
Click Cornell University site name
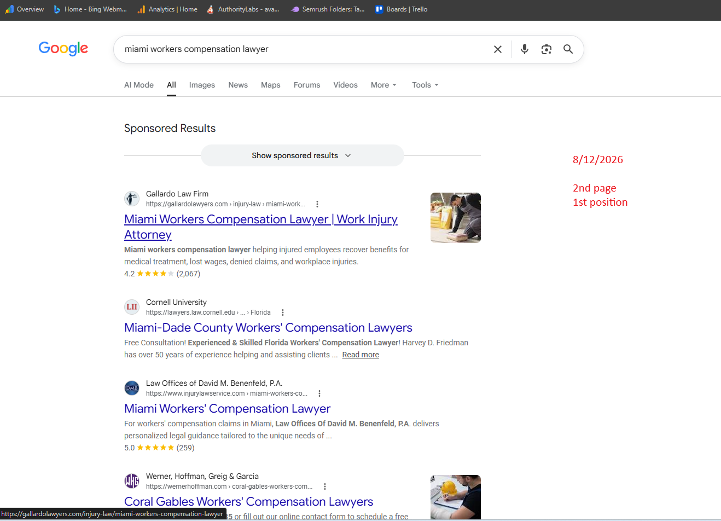(x=176, y=302)
